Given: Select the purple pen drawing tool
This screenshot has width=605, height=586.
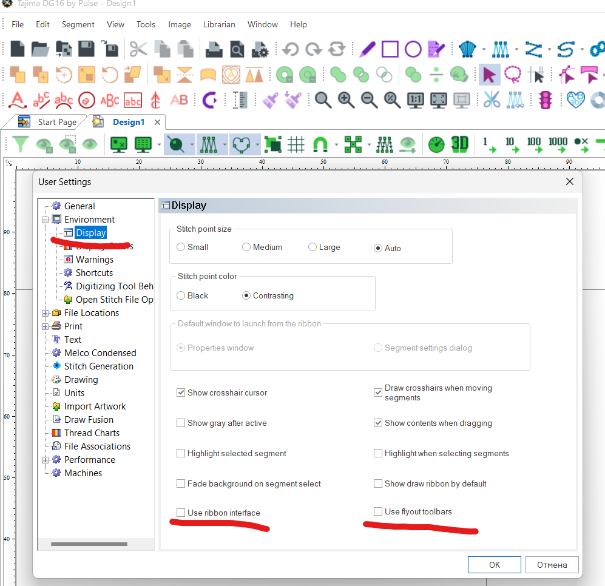Looking at the screenshot, I should 367,49.
